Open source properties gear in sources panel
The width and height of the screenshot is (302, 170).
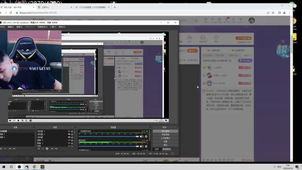[x=47, y=148]
